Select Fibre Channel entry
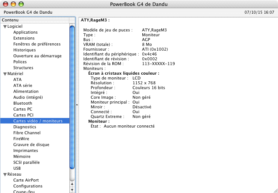This screenshot has height=193, width=278. pos(27,133)
